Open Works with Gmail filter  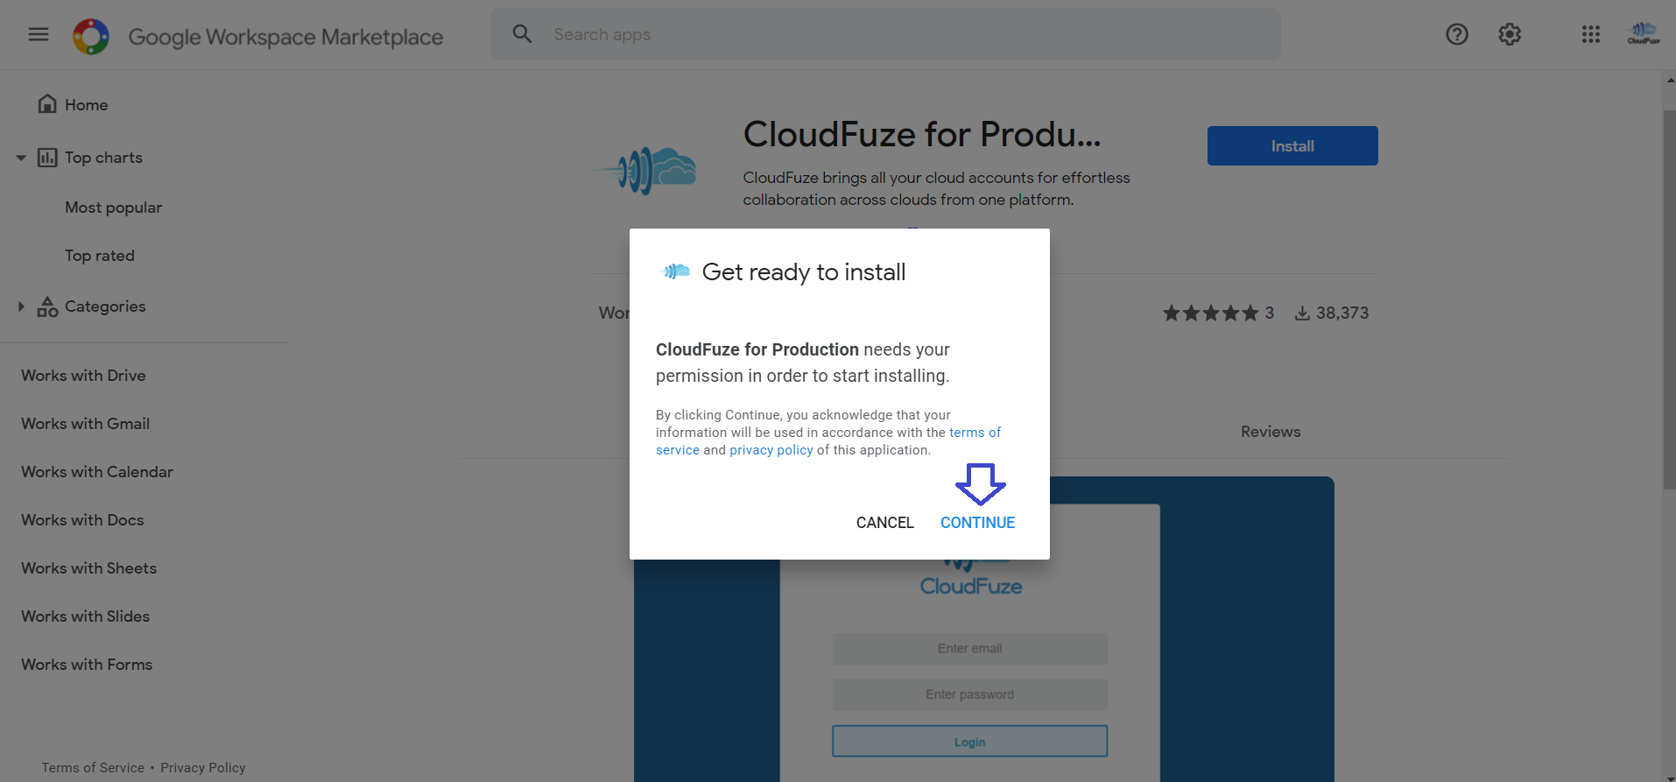[x=86, y=424]
